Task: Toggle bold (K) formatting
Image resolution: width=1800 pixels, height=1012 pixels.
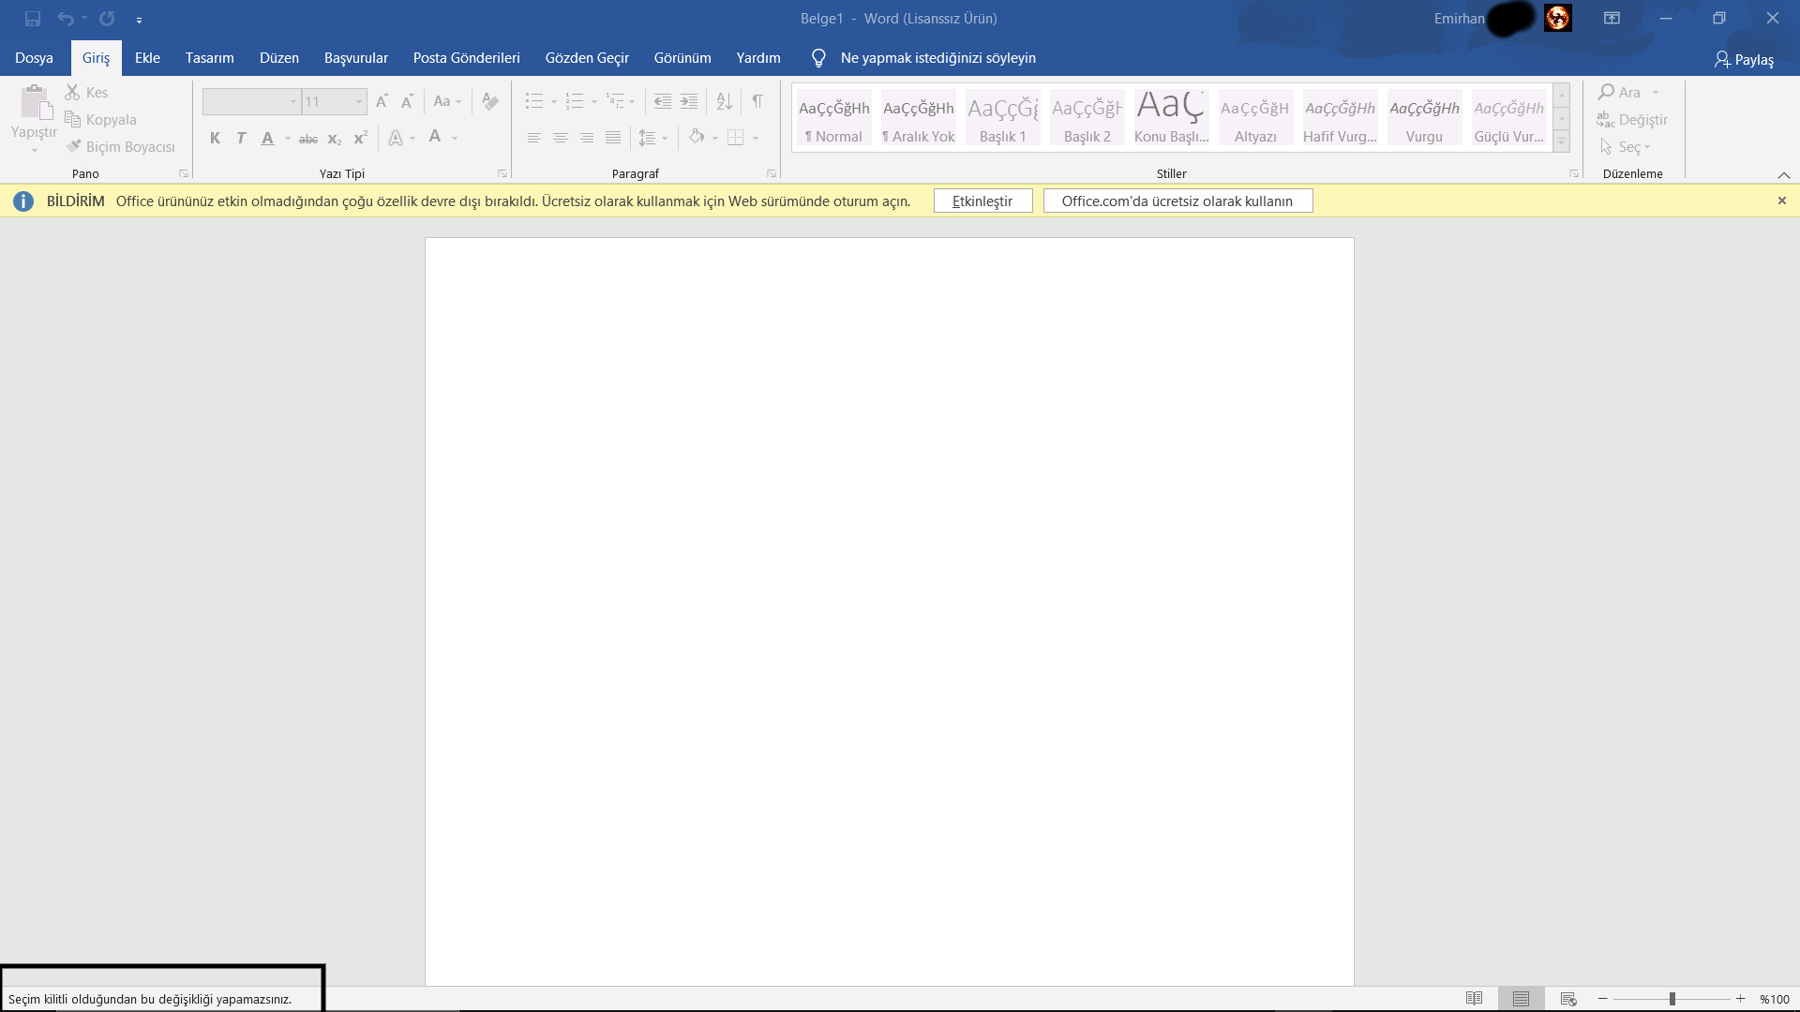Action: point(215,138)
